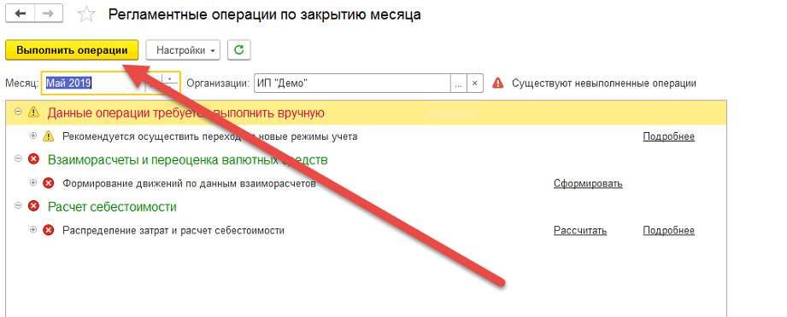Image resolution: width=787 pixels, height=317 pixels.
Task: Click error icon on Формирование движений row
Action: pos(48,183)
